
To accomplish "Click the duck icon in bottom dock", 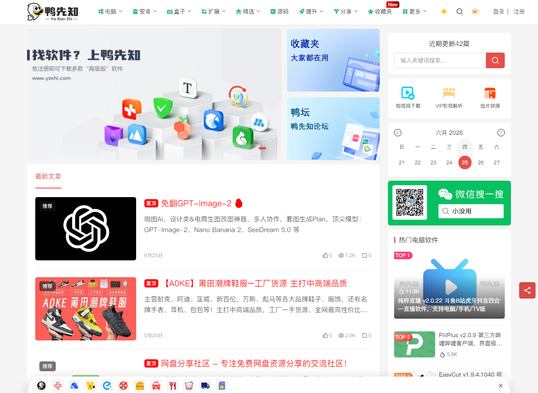I will (41, 386).
